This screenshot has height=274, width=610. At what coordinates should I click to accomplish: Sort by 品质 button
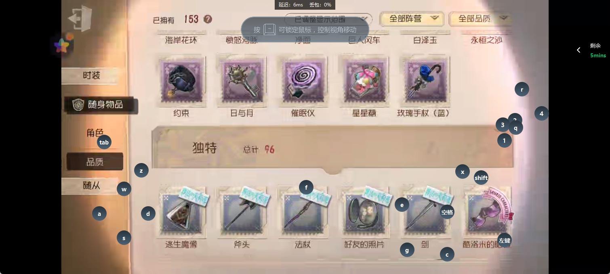pyautogui.click(x=95, y=162)
